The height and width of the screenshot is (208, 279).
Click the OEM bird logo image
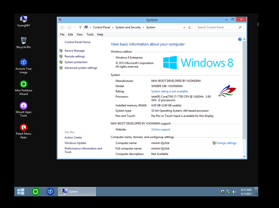click(x=227, y=91)
